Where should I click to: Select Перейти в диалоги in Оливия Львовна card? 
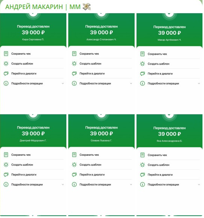coord(92,175)
